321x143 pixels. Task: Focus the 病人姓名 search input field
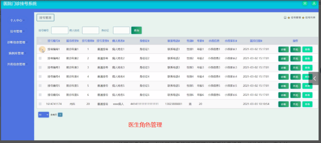pyautogui.click(x=91, y=30)
